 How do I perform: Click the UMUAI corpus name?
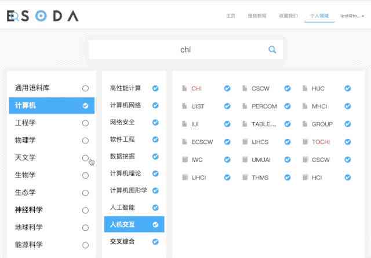(x=261, y=160)
